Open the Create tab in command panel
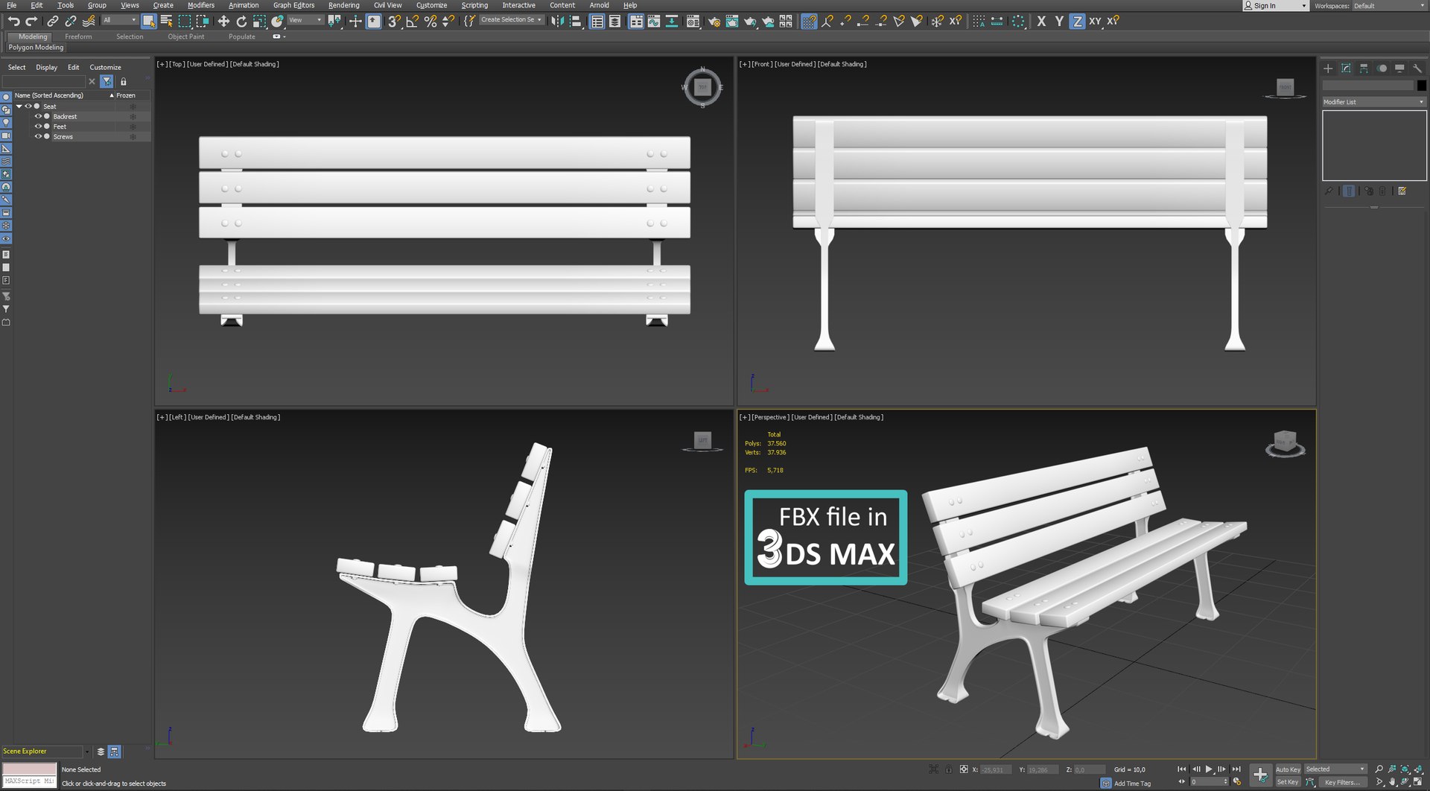The image size is (1430, 791). (1328, 68)
